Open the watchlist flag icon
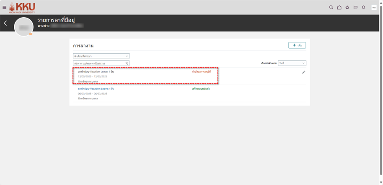The image size is (383, 185). [x=355, y=7]
